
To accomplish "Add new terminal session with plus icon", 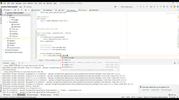I will click(x=19, y=63).
